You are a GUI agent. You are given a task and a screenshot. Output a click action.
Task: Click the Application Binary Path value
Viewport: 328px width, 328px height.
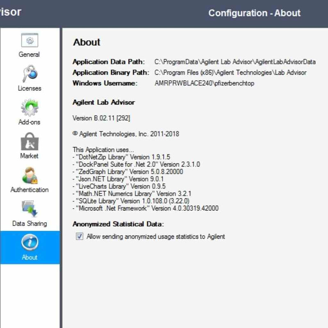click(x=230, y=73)
